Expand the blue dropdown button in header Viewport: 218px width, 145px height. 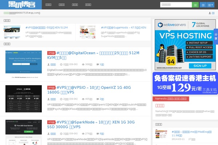[x=210, y=5]
